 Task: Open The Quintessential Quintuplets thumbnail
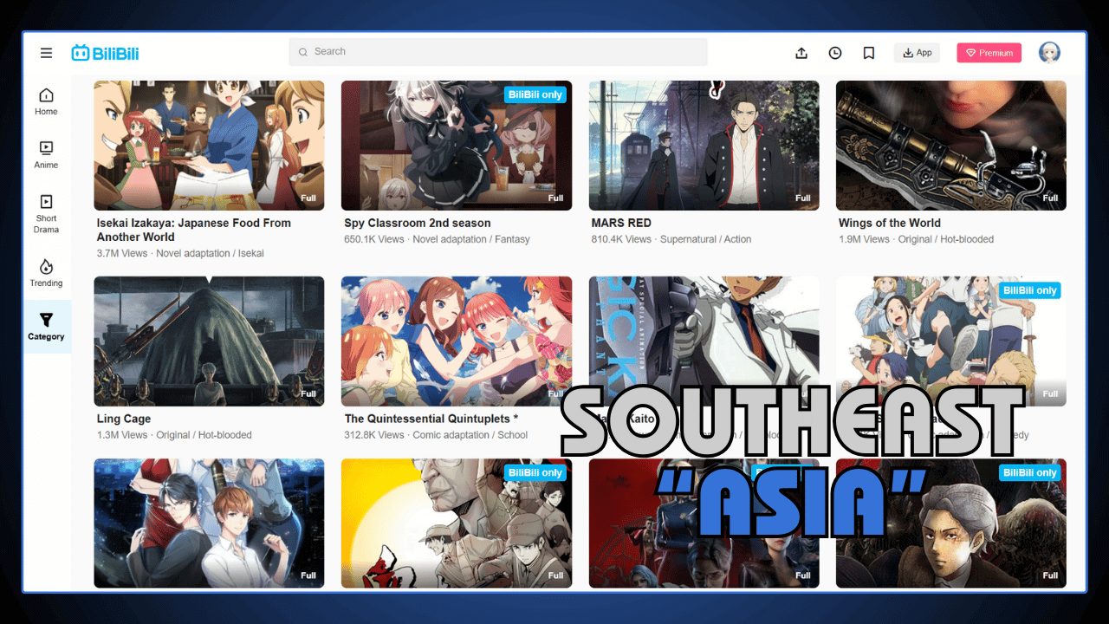click(x=456, y=341)
